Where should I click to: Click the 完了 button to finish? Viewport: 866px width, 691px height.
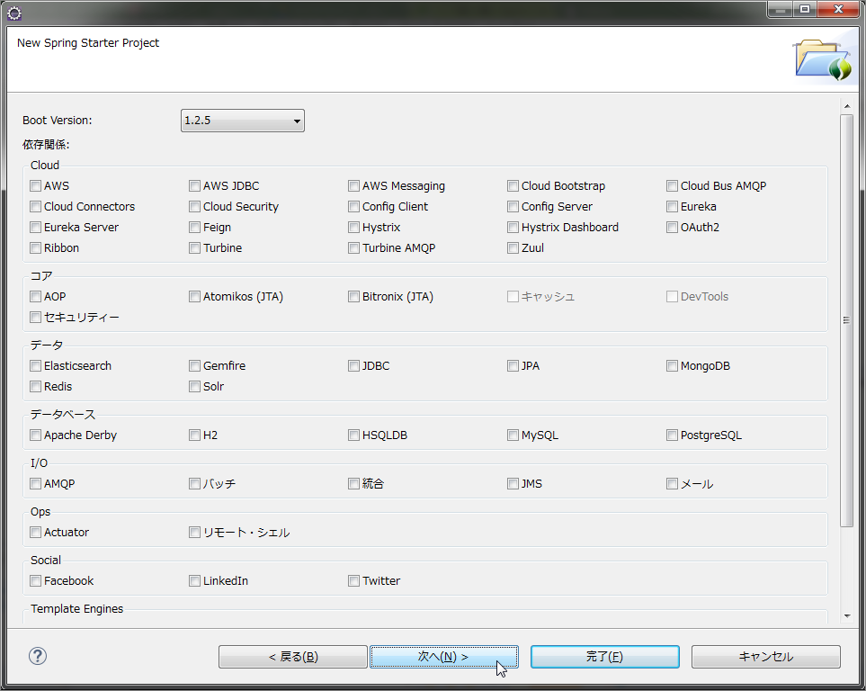[x=604, y=656]
